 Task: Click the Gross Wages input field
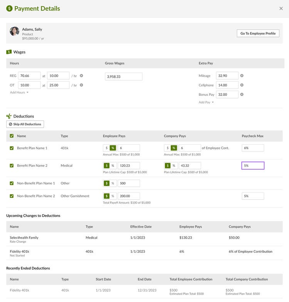pos(124,77)
